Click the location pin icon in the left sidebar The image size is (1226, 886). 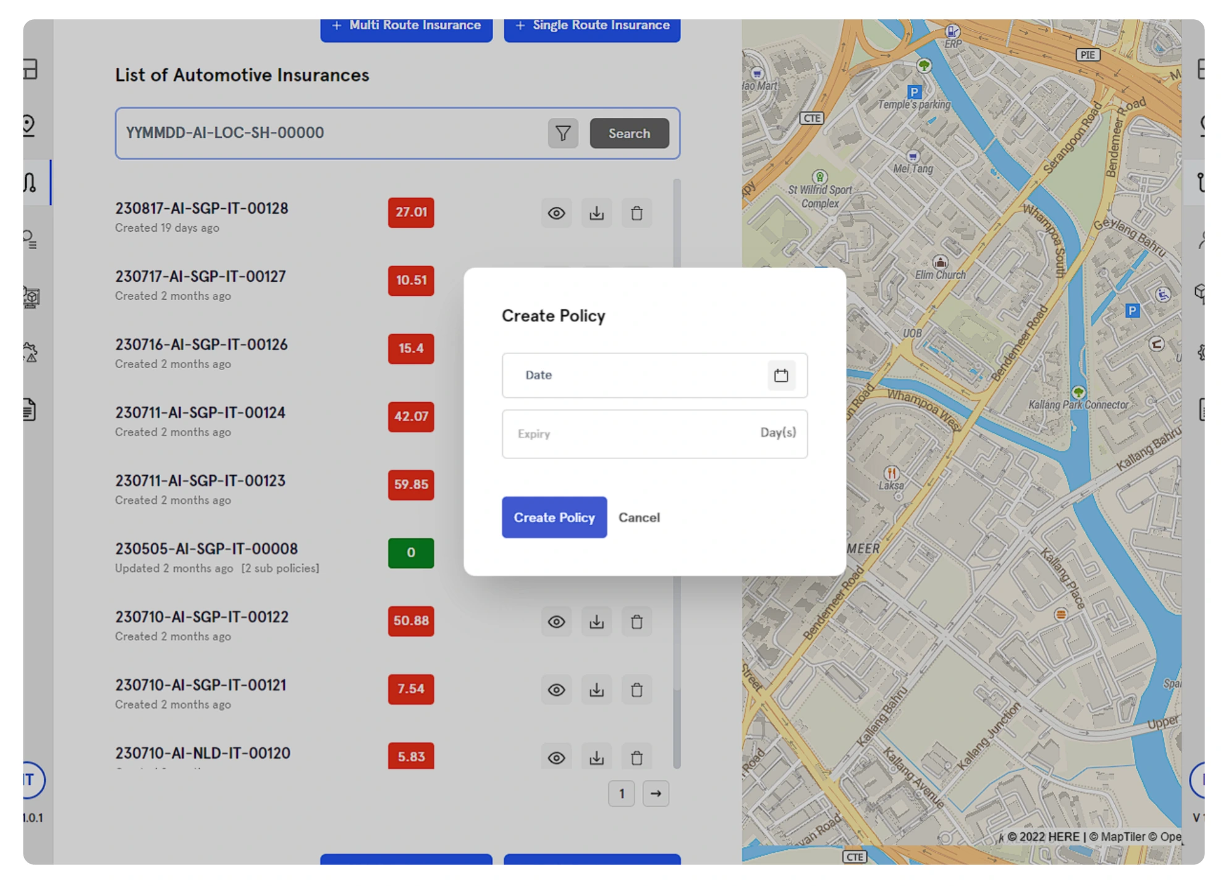click(x=28, y=125)
